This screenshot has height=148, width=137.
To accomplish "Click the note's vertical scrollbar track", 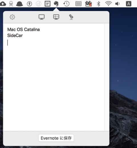I will pyautogui.click(x=107, y=77).
